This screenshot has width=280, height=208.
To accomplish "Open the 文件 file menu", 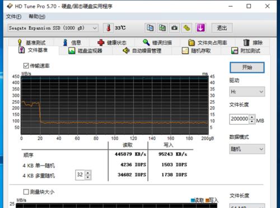I will (13, 17).
